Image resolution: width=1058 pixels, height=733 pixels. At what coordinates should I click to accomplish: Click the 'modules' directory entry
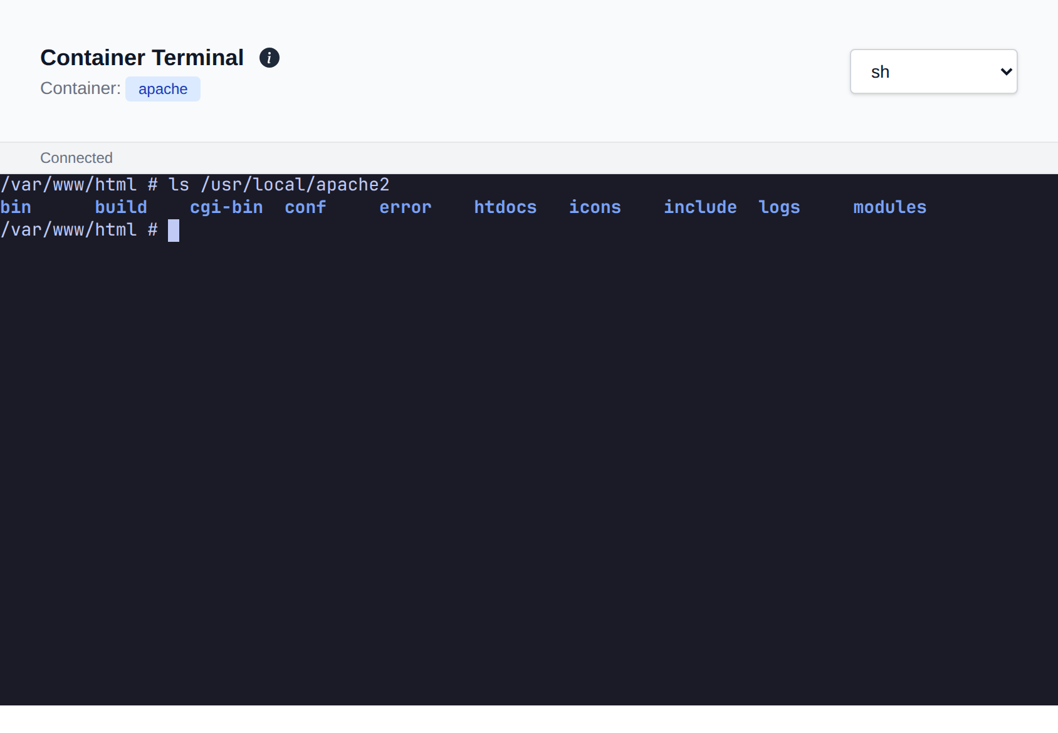click(889, 207)
